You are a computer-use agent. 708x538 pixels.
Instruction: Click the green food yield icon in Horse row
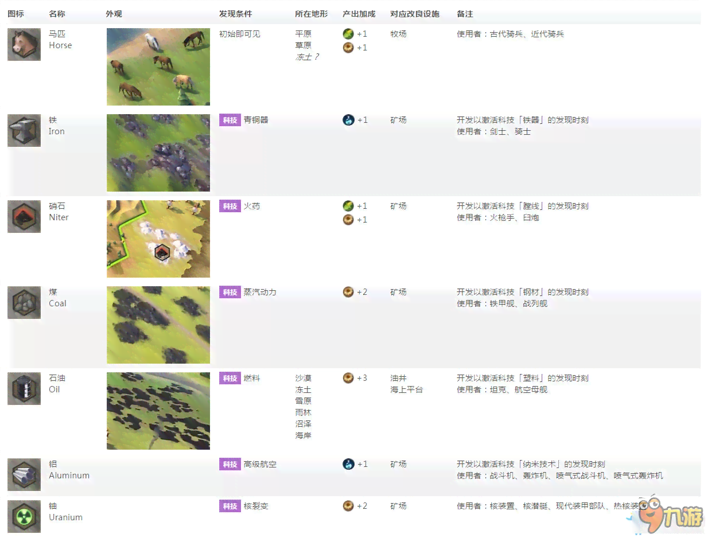click(348, 34)
